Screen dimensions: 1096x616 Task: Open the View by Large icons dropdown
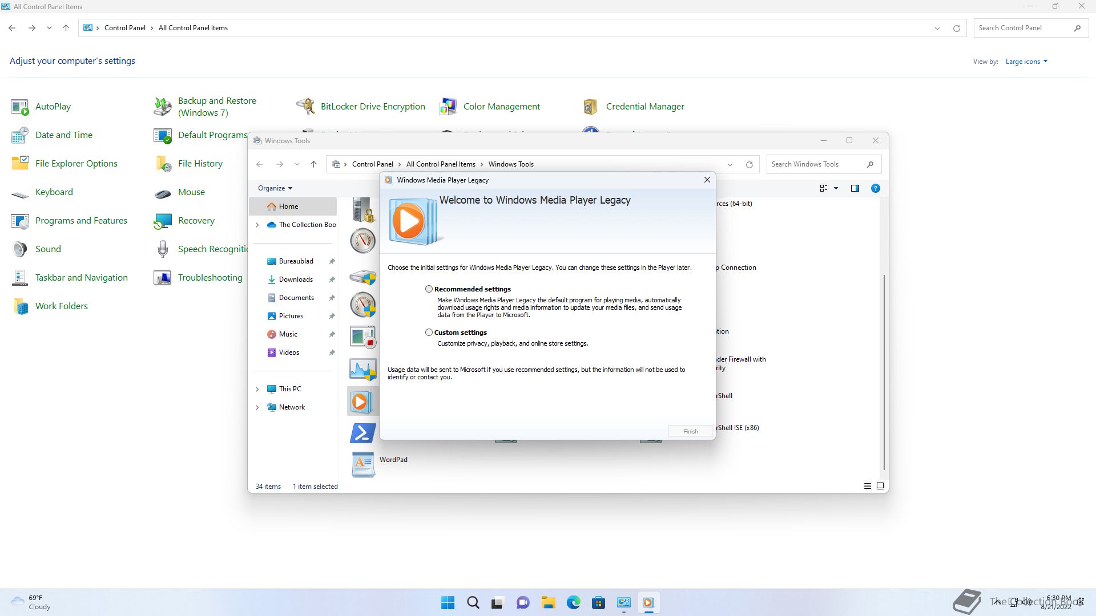pos(1026,62)
